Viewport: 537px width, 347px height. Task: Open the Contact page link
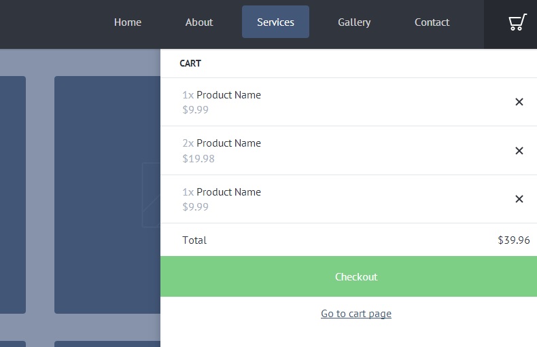pos(432,22)
